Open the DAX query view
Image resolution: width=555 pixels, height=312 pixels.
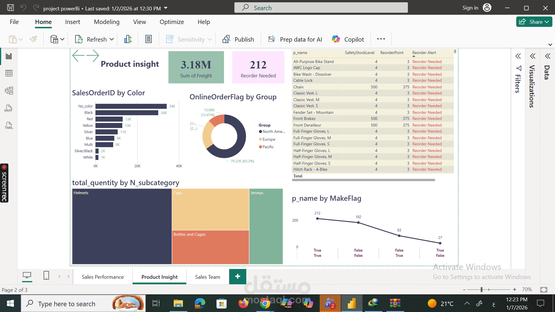point(9,108)
